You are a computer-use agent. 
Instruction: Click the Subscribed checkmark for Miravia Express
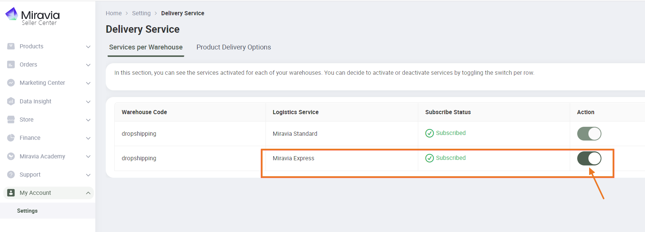click(x=430, y=158)
